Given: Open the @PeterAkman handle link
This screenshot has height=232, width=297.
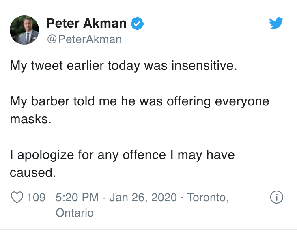Looking at the screenshot, I should [x=84, y=39].
